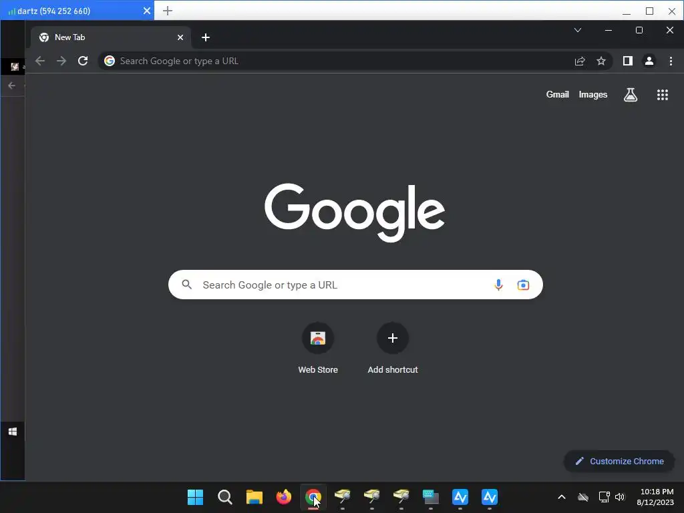684x513 pixels.
Task: Open the Google apps grid icon
Action: pyautogui.click(x=663, y=95)
